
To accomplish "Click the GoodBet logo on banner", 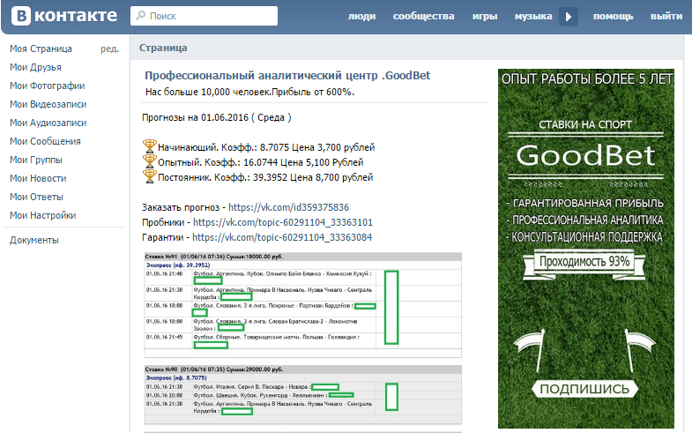I will point(585,155).
